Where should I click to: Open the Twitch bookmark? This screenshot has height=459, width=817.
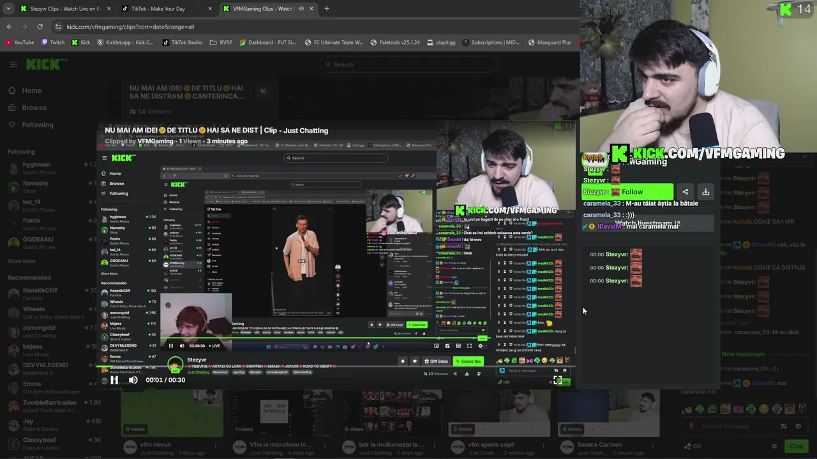coord(53,43)
